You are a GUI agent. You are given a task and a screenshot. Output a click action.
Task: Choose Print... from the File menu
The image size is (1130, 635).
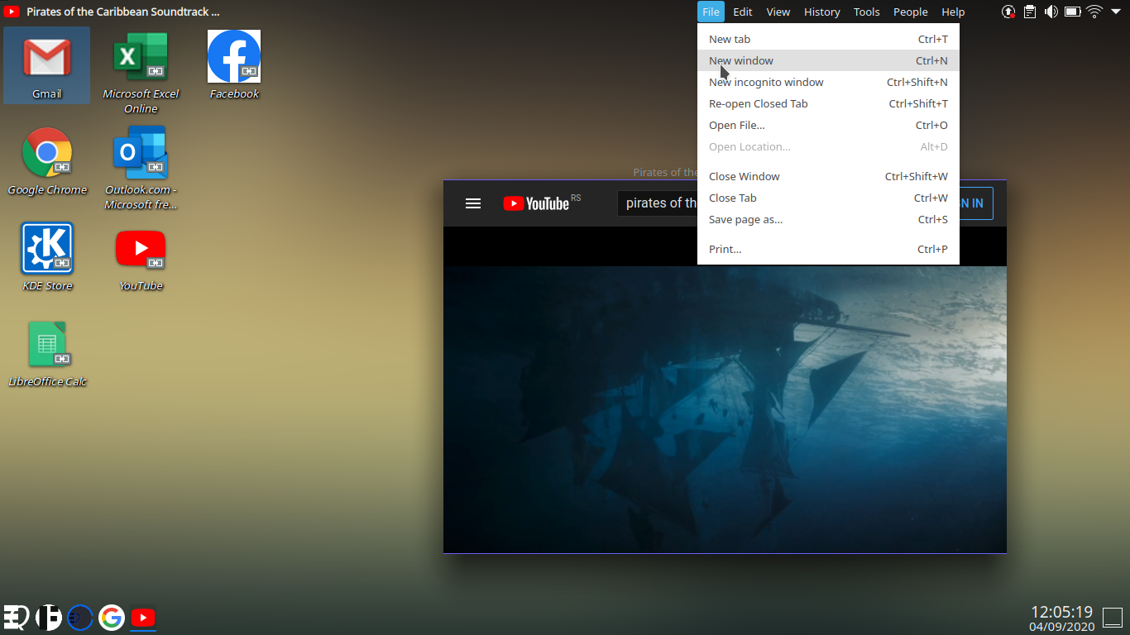pyautogui.click(x=828, y=249)
